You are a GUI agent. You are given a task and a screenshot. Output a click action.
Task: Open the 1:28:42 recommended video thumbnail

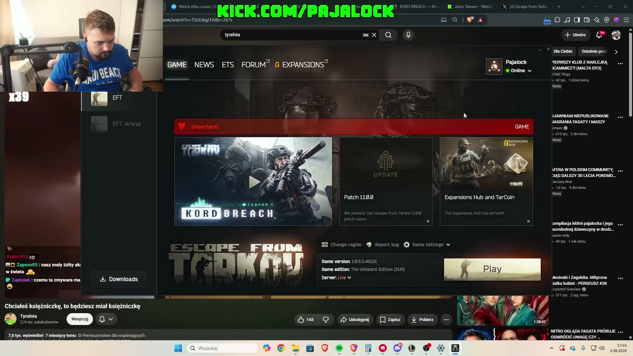coord(502,311)
